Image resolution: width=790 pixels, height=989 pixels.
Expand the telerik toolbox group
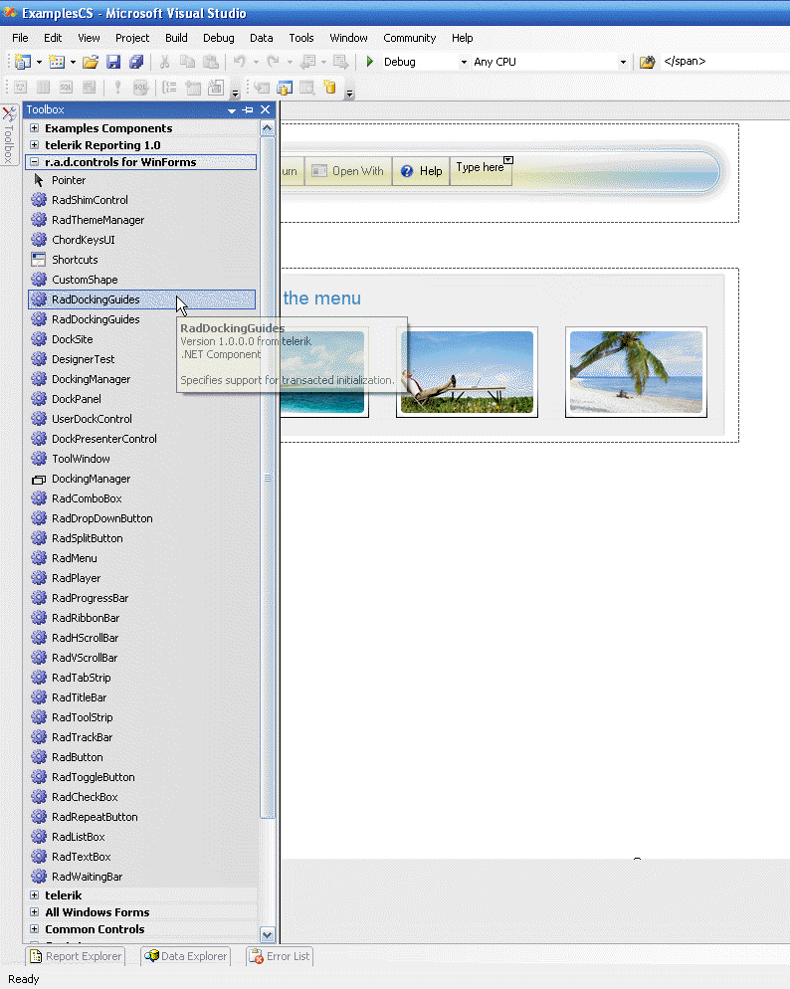coord(35,895)
